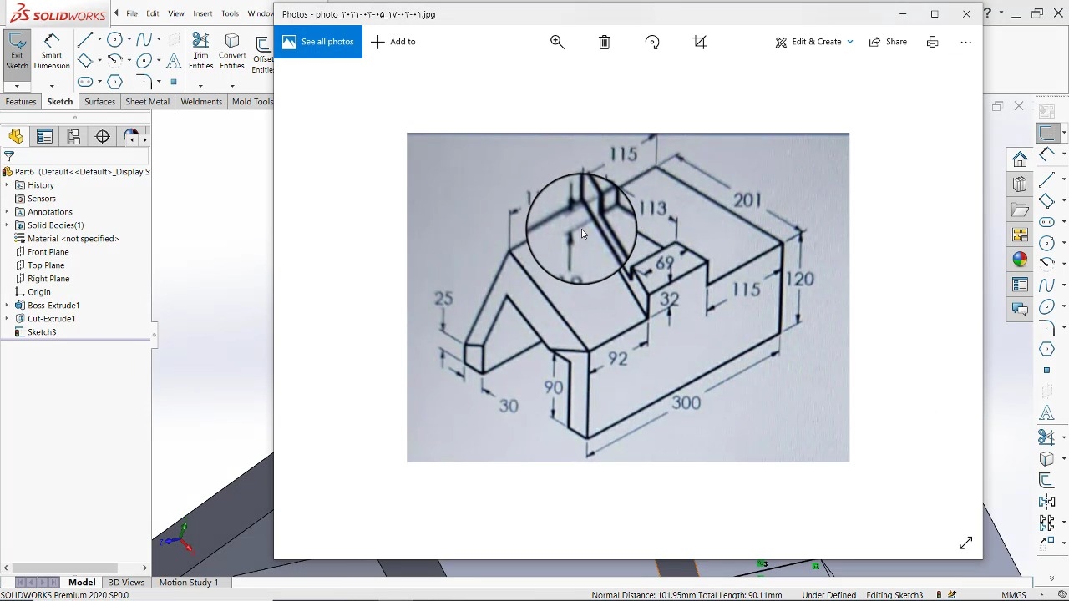Select the Smart Dimension tool
Image resolution: width=1069 pixels, height=601 pixels.
(x=52, y=52)
